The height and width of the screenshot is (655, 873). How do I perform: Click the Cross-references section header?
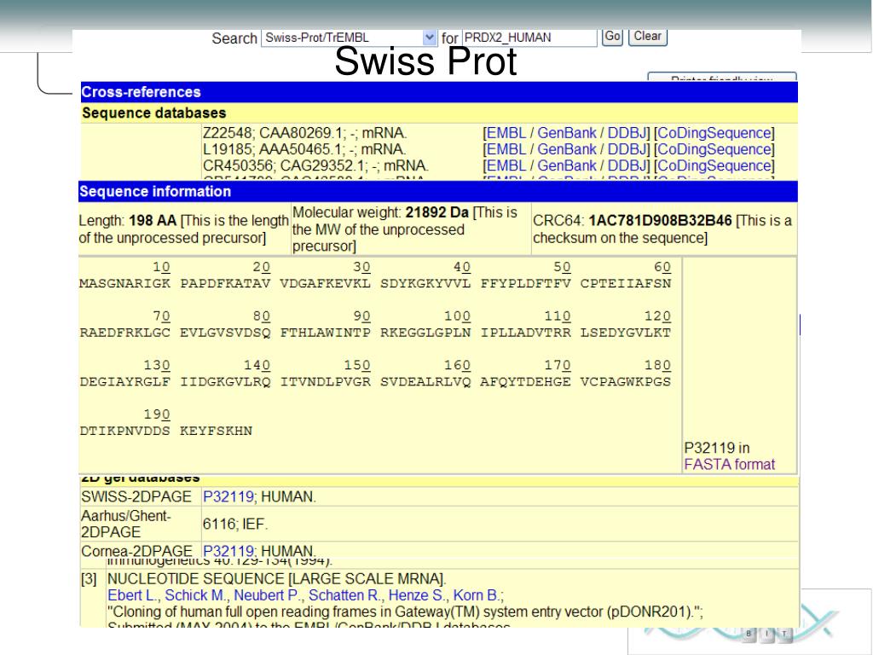coord(439,92)
